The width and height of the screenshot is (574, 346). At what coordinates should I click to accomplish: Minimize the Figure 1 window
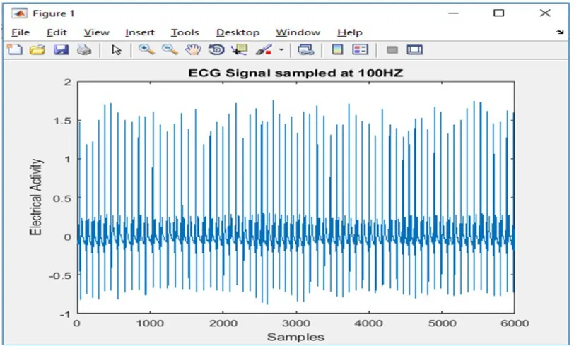[x=453, y=13]
